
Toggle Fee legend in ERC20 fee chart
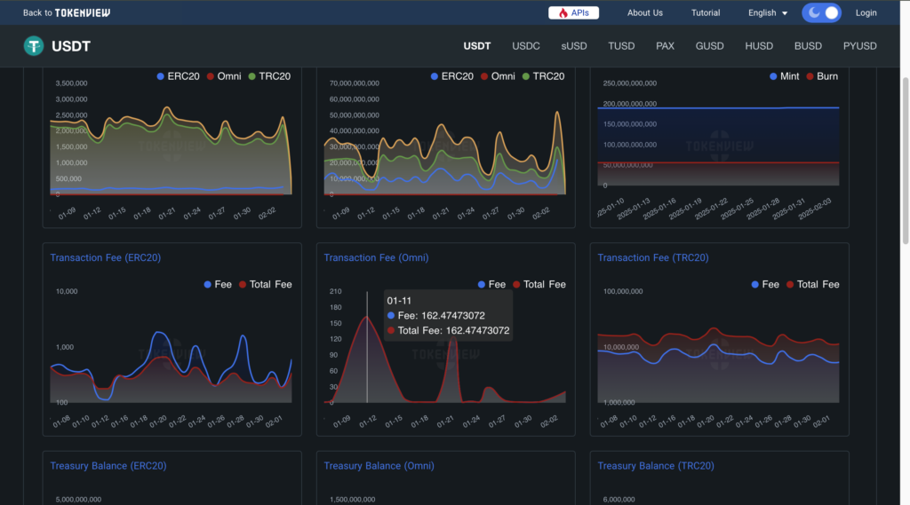[x=218, y=285]
